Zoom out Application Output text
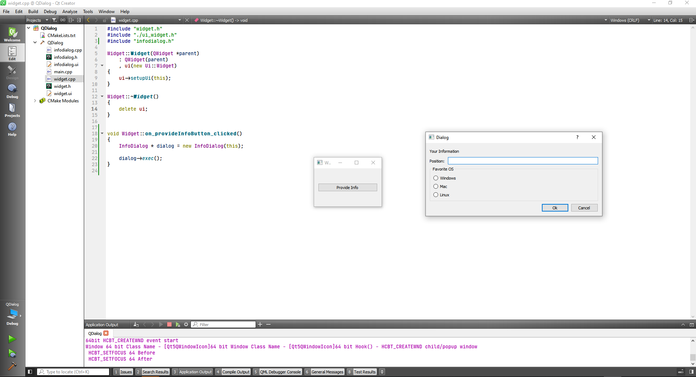The width and height of the screenshot is (696, 377). point(268,324)
